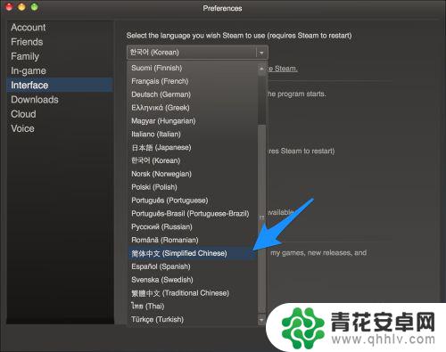The height and width of the screenshot is (352, 446).
Task: Click the green zoom window button
Action: [x=35, y=7]
